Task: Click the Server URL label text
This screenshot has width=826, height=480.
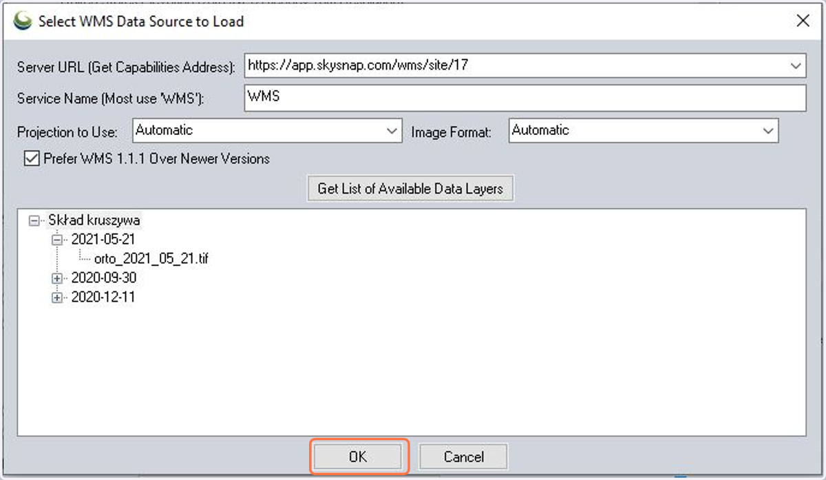Action: point(127,67)
